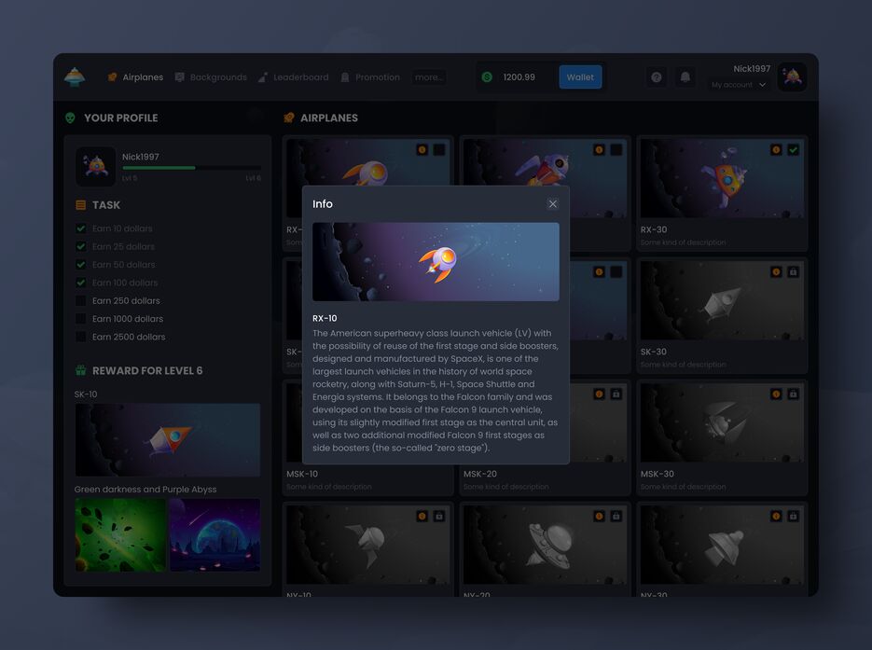Toggle the Earn 250 dollars checkbox
The height and width of the screenshot is (650, 872).
pyautogui.click(x=81, y=301)
